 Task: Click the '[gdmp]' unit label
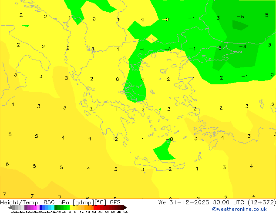click(x=83, y=203)
